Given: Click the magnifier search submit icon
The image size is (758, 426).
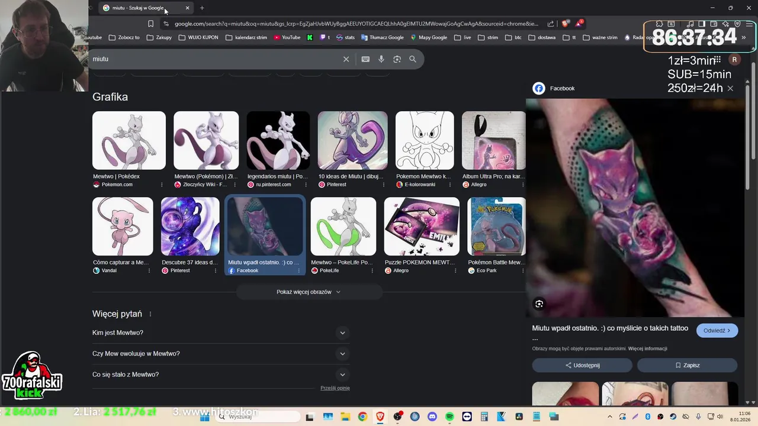Looking at the screenshot, I should pyautogui.click(x=413, y=59).
